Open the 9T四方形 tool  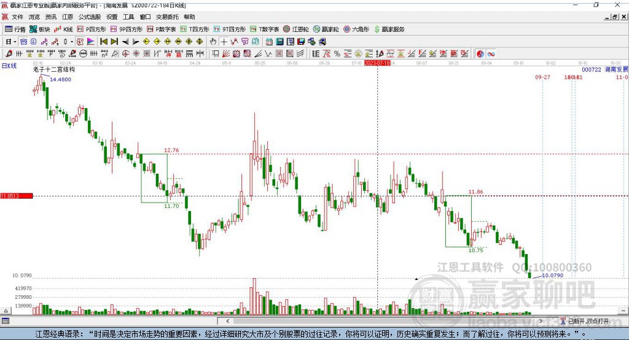[x=230, y=29]
